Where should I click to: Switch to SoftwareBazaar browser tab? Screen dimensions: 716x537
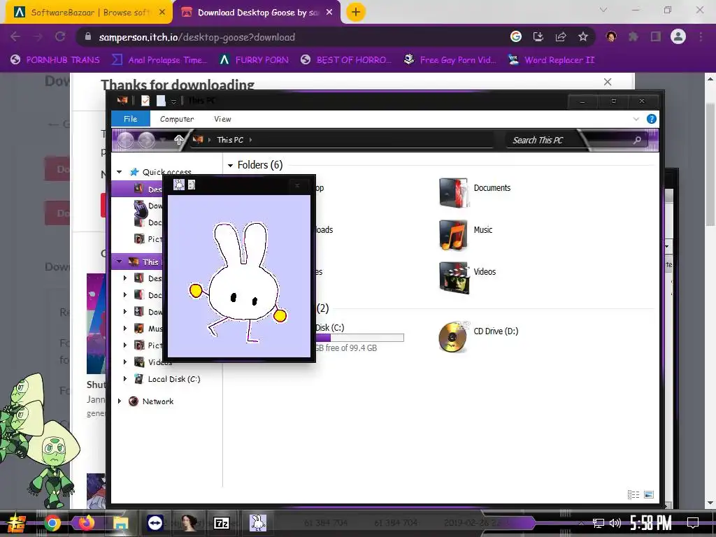(89, 13)
